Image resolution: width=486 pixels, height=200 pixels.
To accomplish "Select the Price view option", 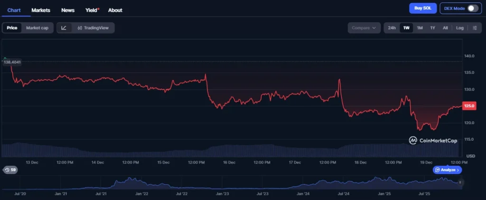I will click(x=12, y=28).
